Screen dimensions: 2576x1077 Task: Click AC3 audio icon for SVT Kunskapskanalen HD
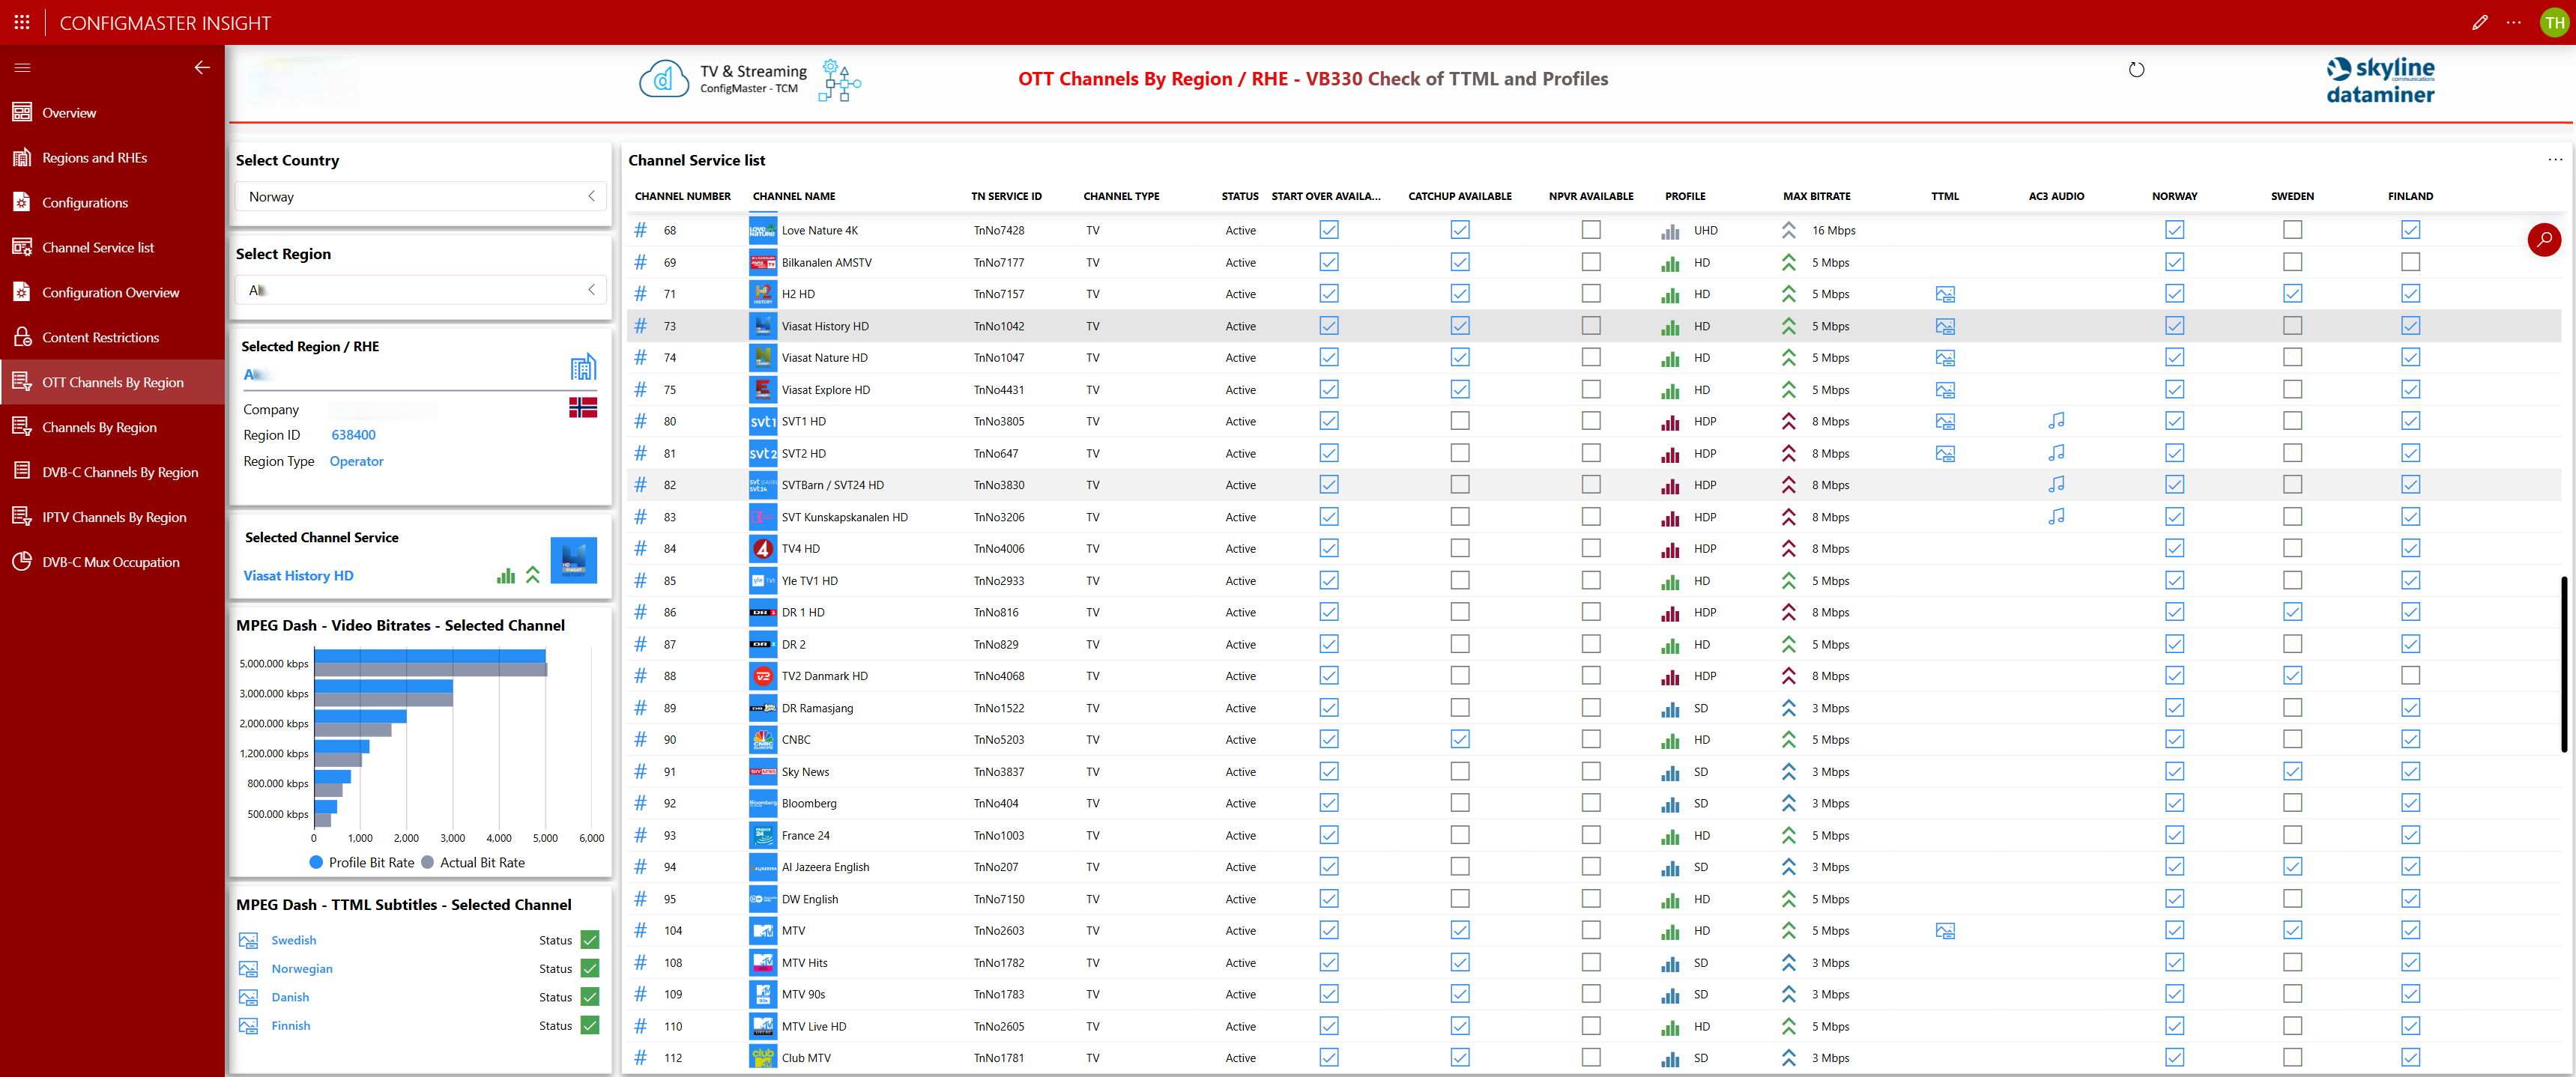pos(2056,517)
